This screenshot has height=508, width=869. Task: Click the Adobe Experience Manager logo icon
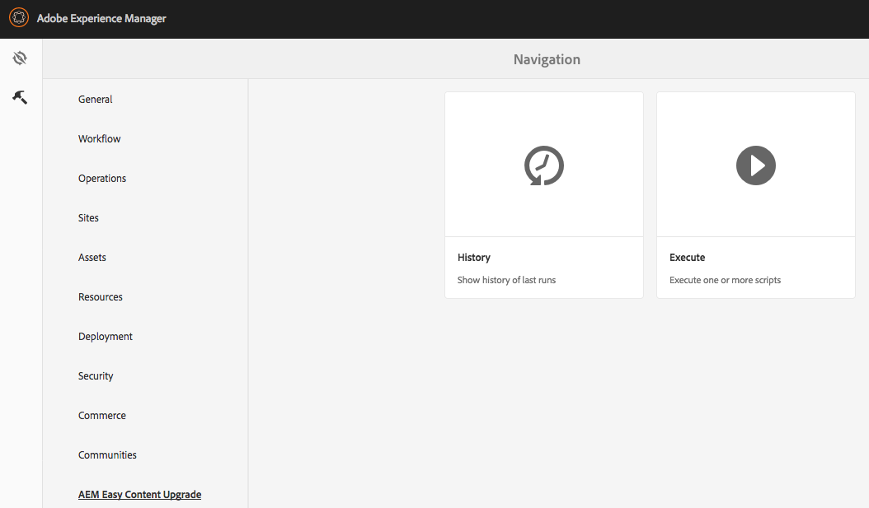click(19, 18)
